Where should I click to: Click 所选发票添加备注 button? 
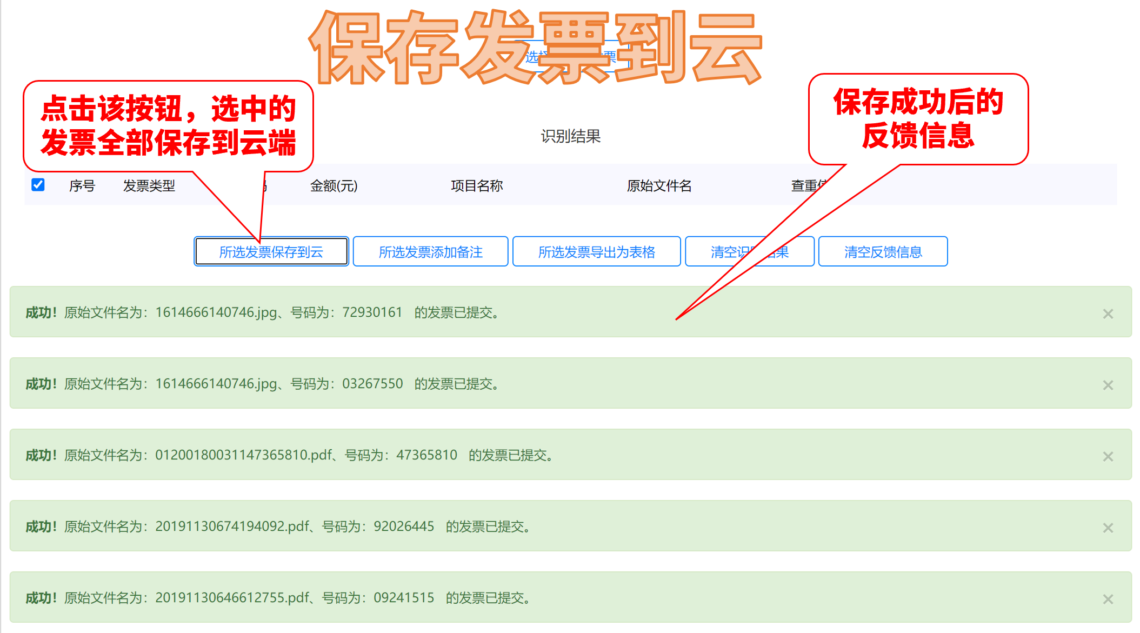click(430, 252)
